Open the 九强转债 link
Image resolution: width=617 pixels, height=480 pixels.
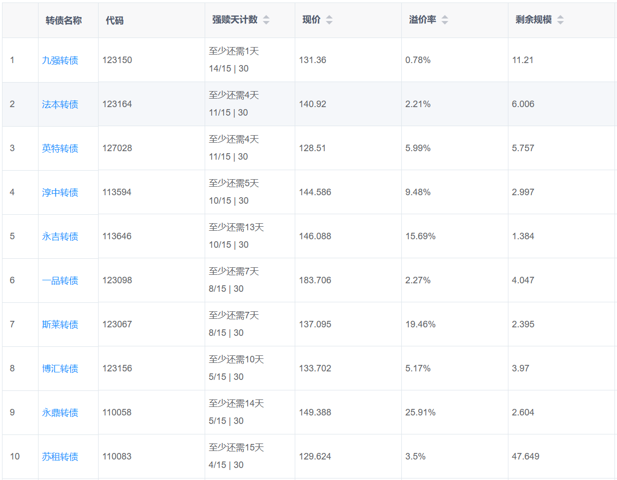tap(60, 61)
